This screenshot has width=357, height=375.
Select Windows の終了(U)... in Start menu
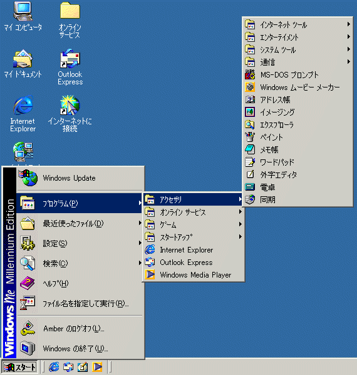pyautogui.click(x=80, y=349)
